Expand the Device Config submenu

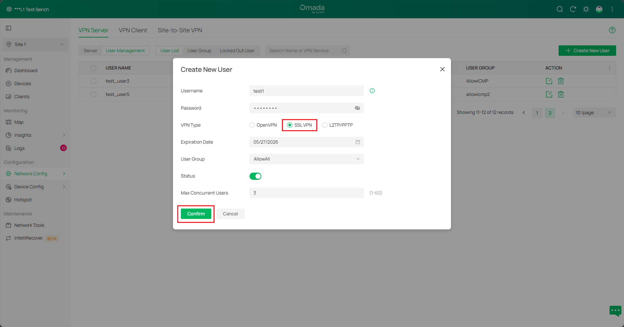pyautogui.click(x=64, y=187)
